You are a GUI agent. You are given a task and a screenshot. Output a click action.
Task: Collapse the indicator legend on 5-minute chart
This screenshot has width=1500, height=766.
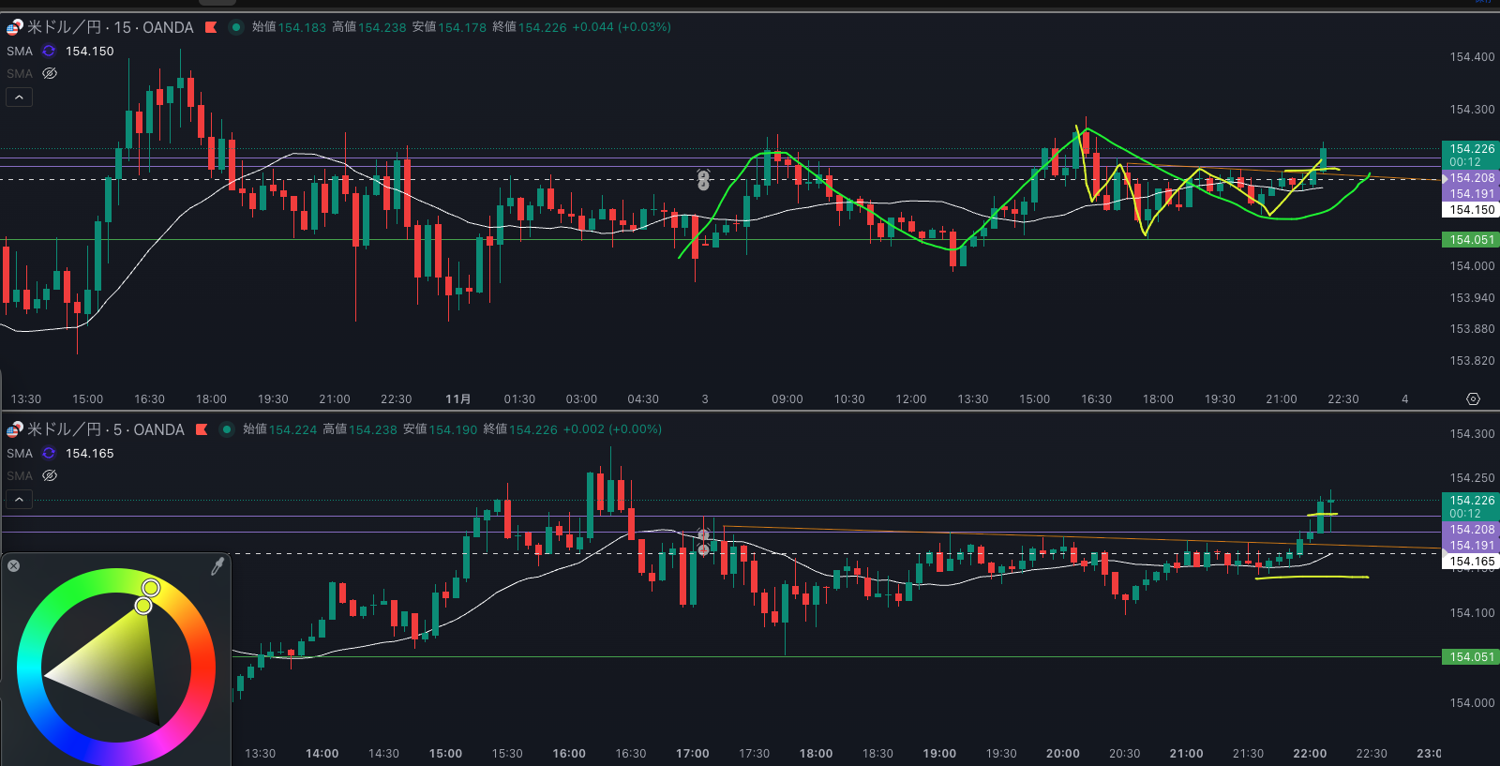coord(19,500)
